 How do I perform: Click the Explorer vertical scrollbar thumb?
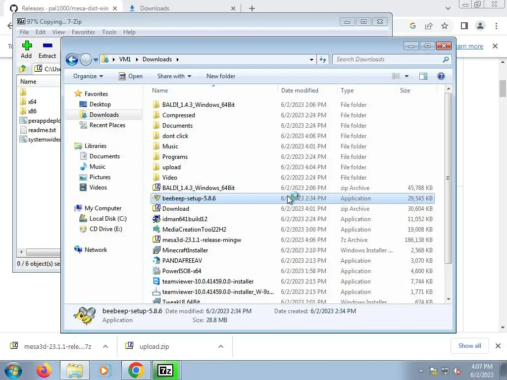[x=448, y=178]
